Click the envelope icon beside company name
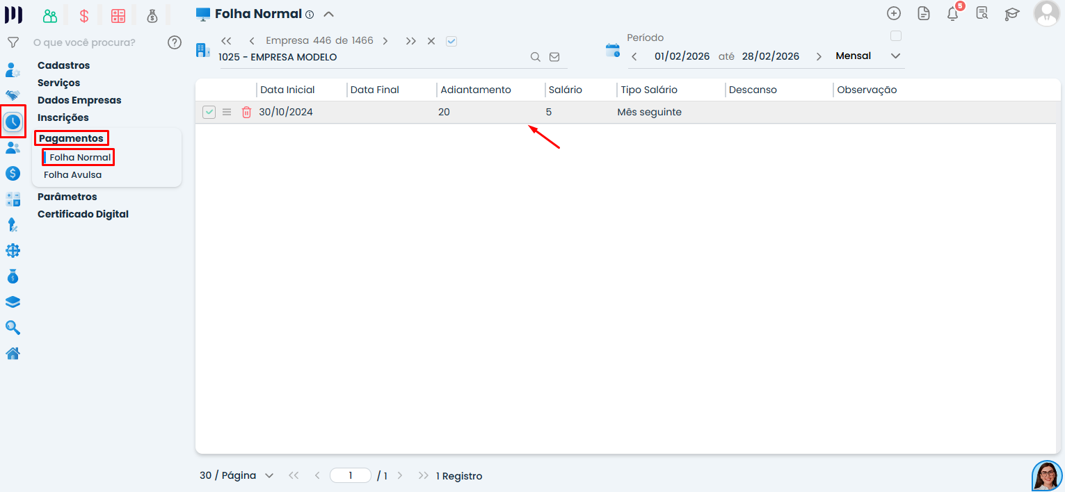 pyautogui.click(x=554, y=57)
